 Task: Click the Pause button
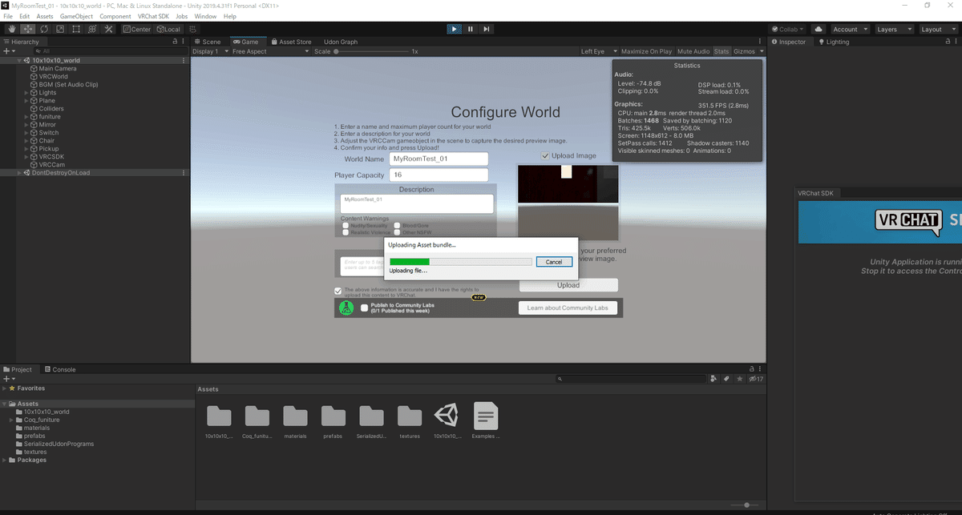(x=471, y=29)
